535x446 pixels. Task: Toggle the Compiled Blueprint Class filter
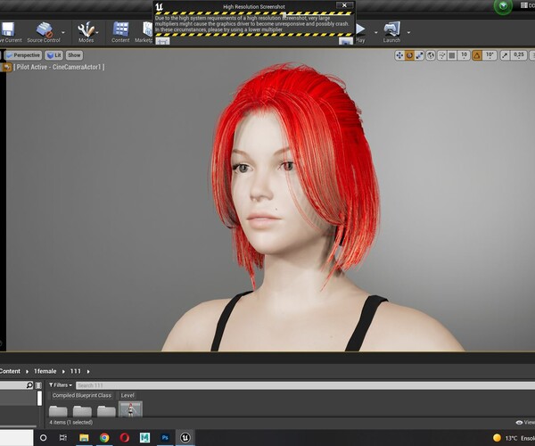(82, 395)
